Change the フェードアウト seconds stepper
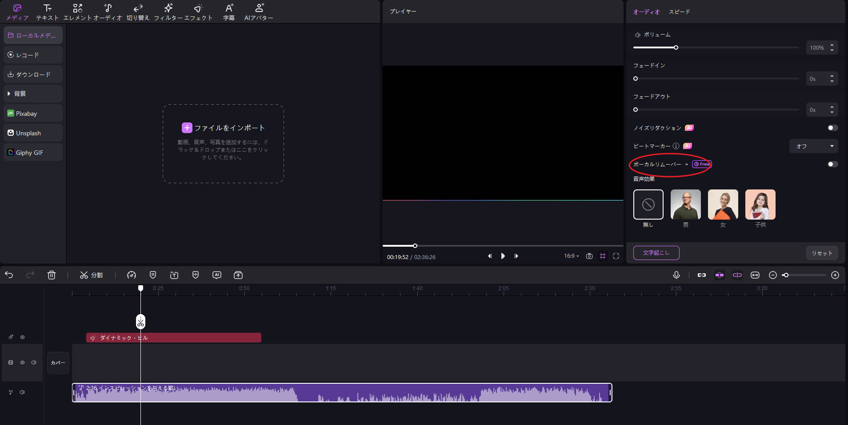This screenshot has width=848, height=425. pos(832,110)
